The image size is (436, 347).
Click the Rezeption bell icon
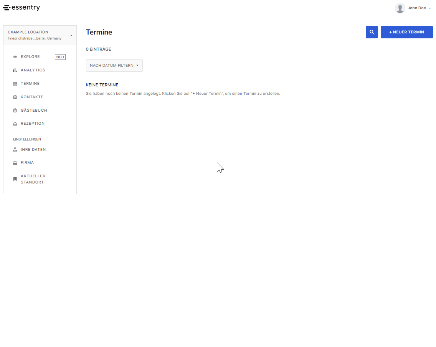tap(15, 124)
